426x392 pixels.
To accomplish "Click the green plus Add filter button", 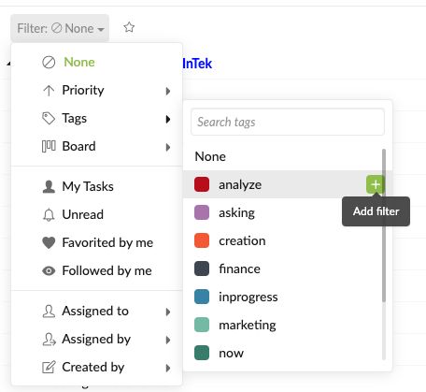I will 376,184.
